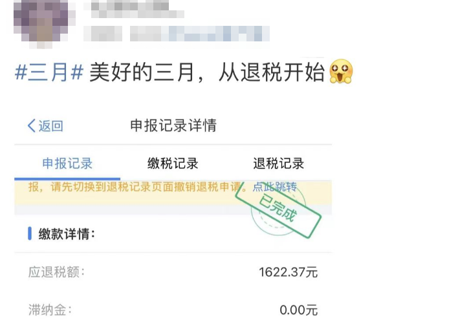
Task: Click the 缴款详情 section heading
Action: tap(67, 234)
